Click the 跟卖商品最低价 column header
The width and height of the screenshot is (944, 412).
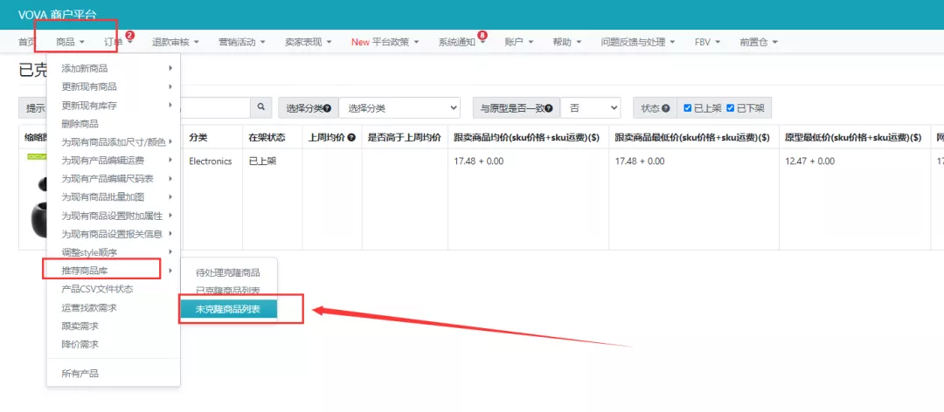tap(692, 138)
